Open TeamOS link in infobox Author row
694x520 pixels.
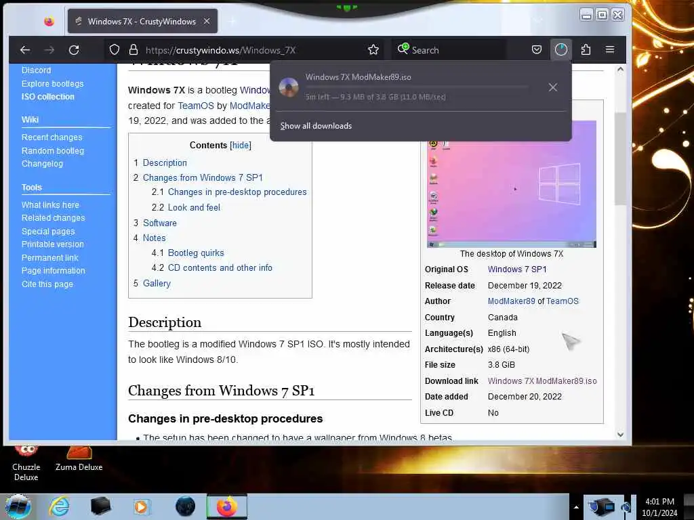click(562, 301)
